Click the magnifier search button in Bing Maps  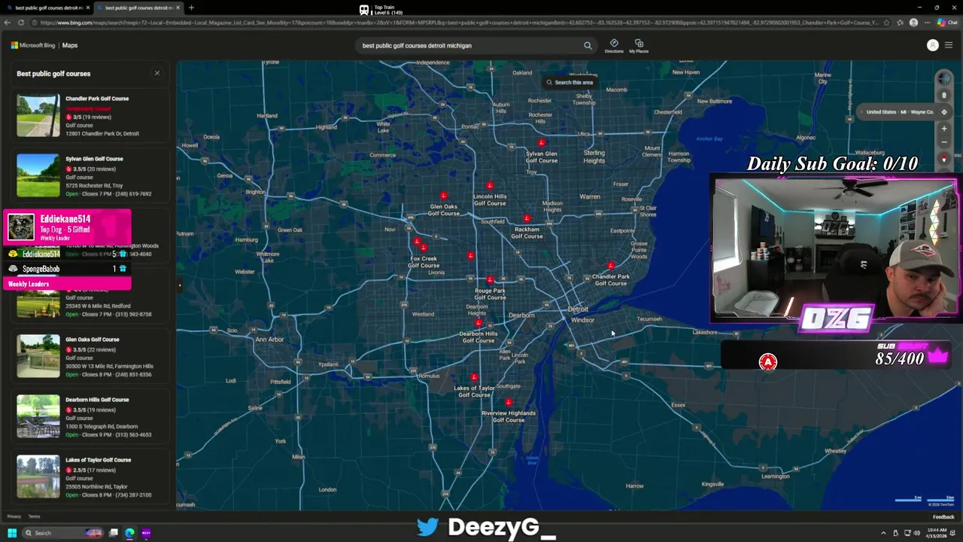click(588, 45)
